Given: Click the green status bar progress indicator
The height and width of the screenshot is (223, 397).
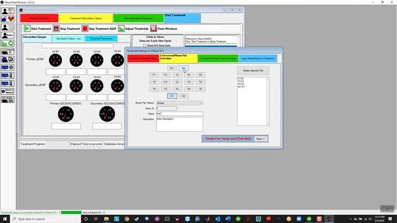Looking at the screenshot, I should point(71,212).
